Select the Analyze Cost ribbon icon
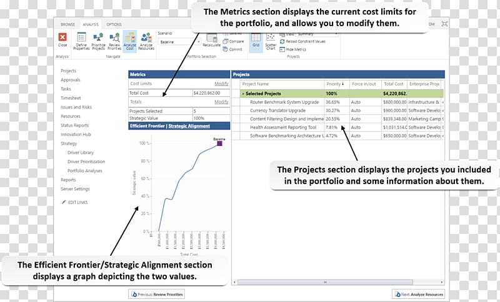The width and height of the screenshot is (500, 302). (x=130, y=41)
